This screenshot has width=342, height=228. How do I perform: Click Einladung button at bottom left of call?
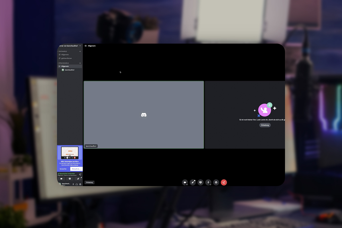[89, 182]
